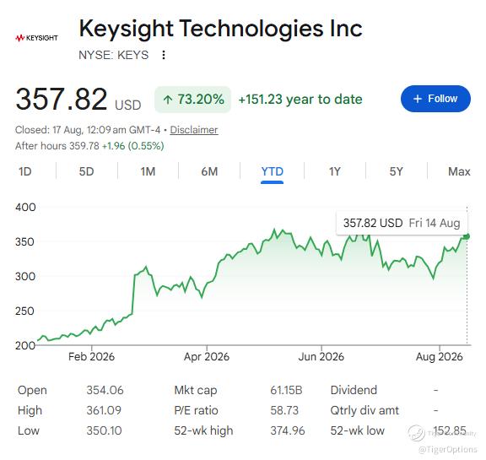Click the P/E ratio label
486x460 pixels.
pos(196,410)
